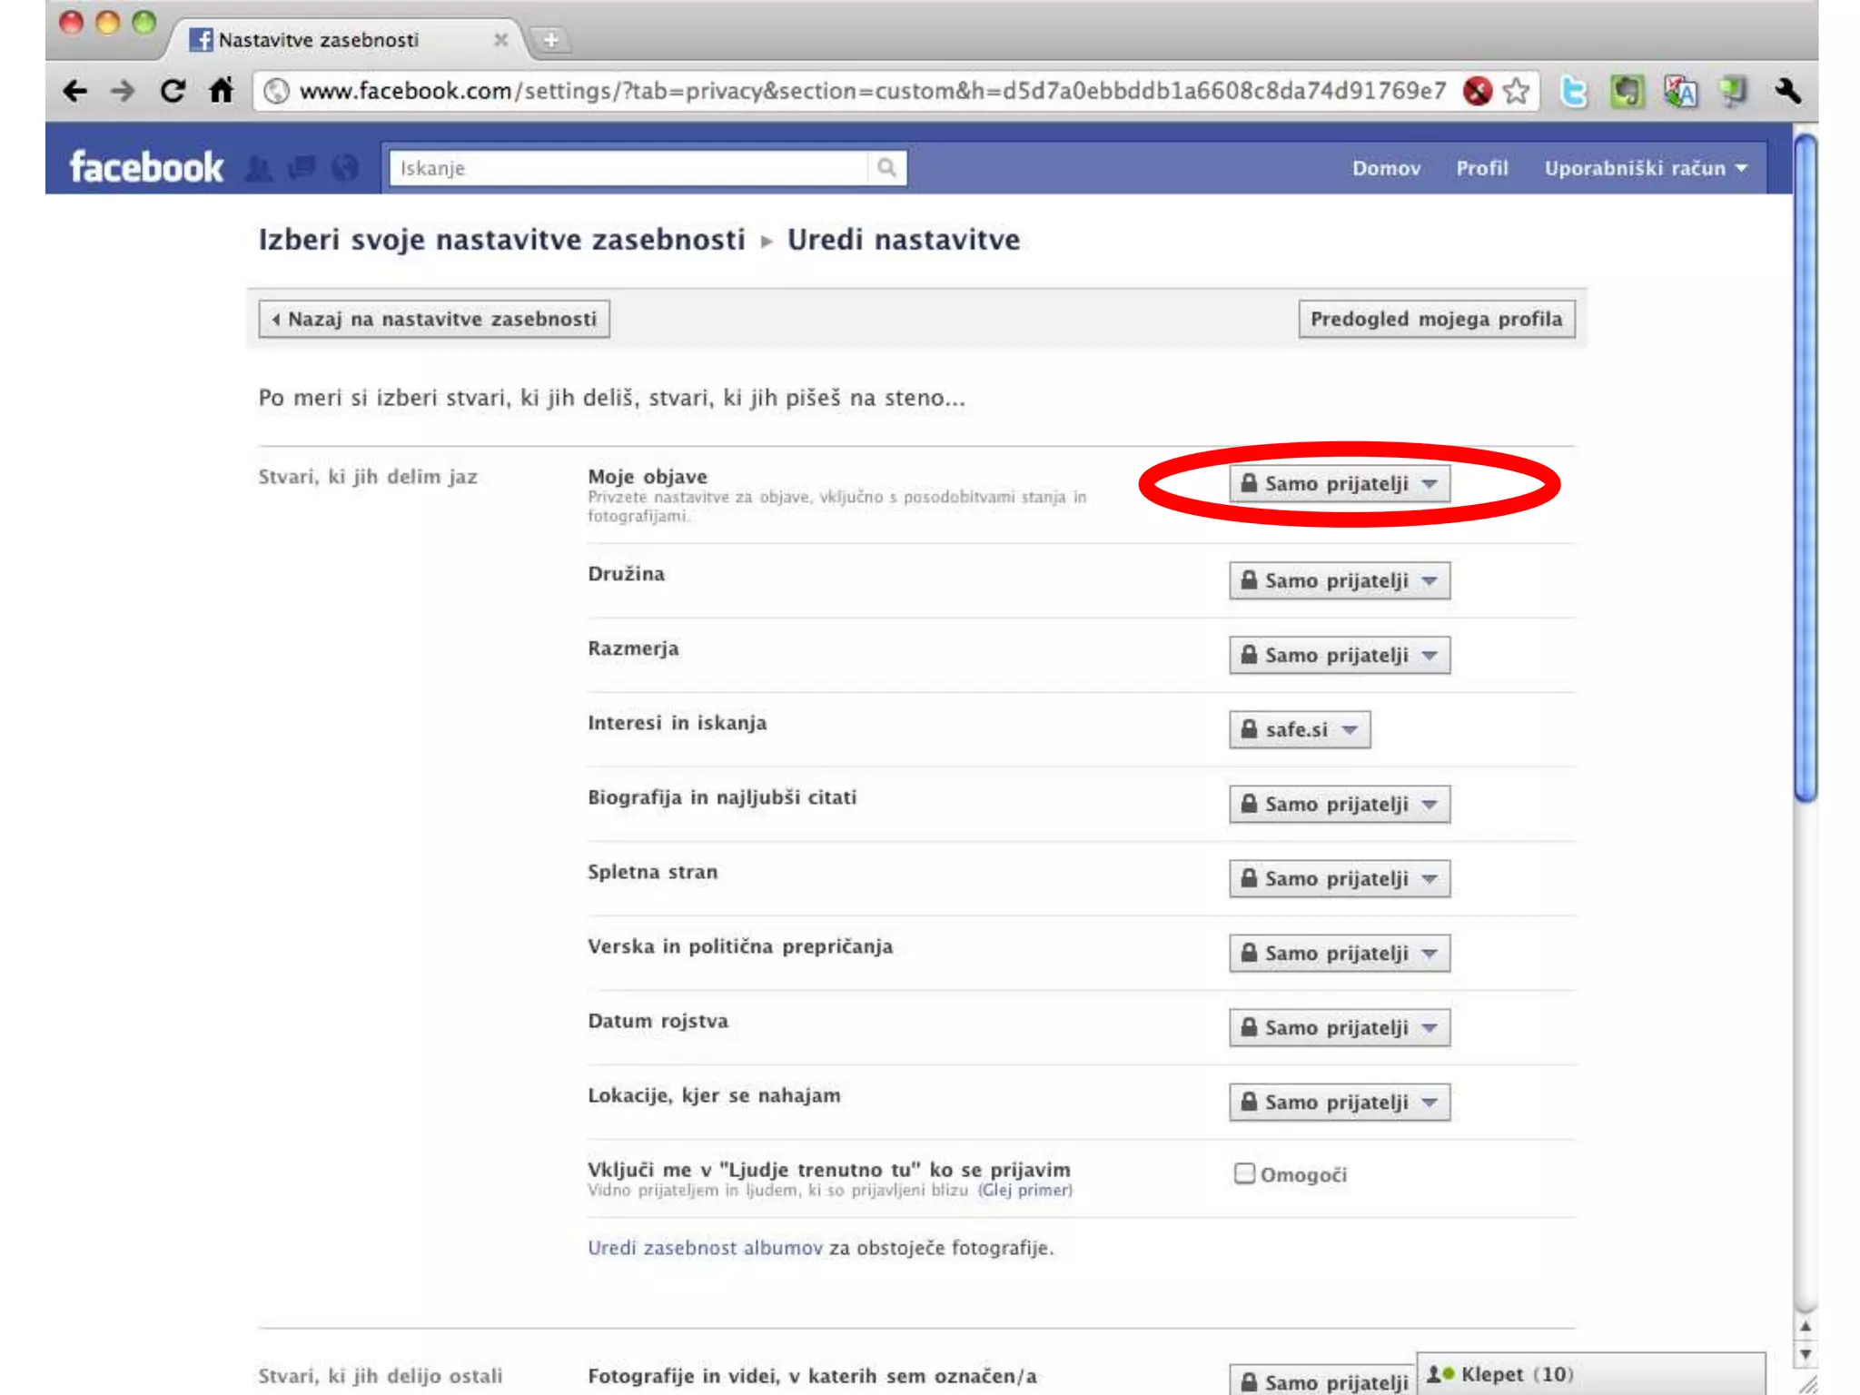The height and width of the screenshot is (1395, 1860).
Task: Enable the Omogoči checkbox
Action: [x=1244, y=1173]
